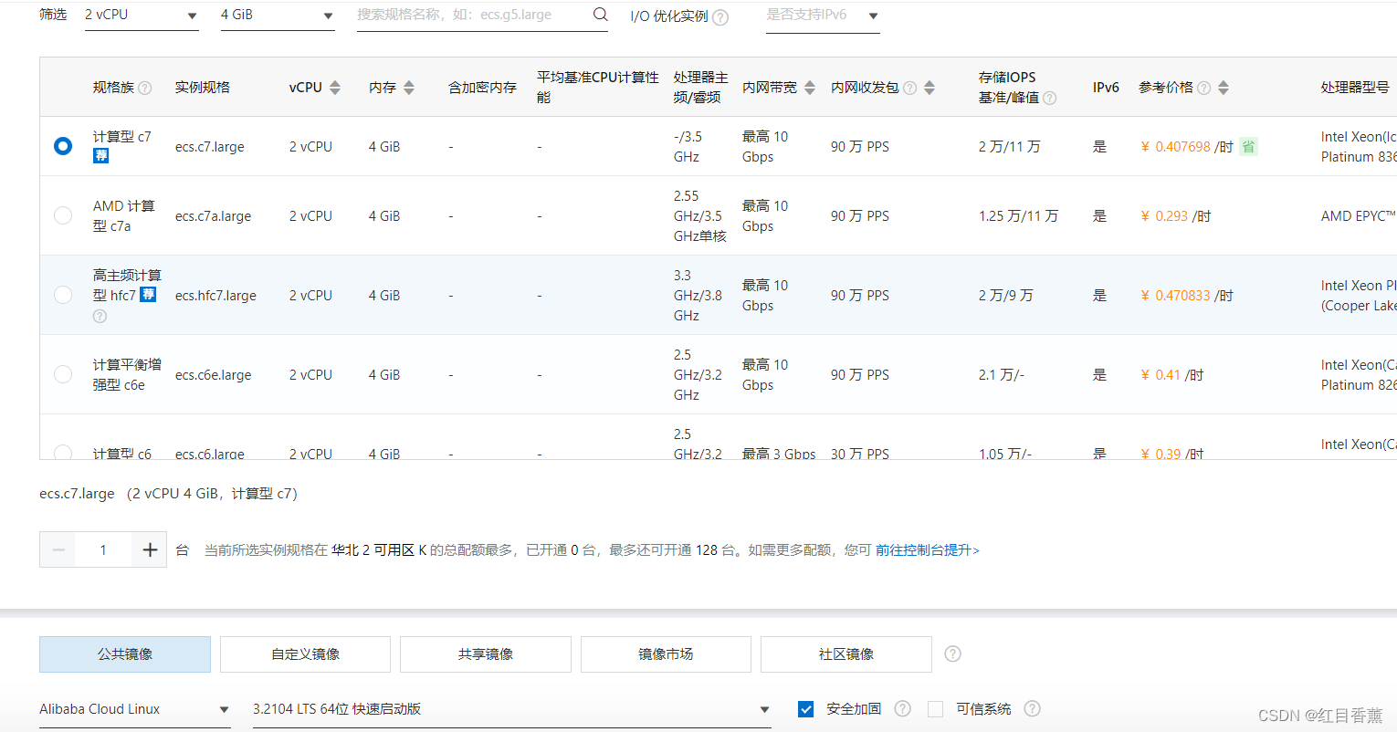The width and height of the screenshot is (1397, 732).
Task: Open help icon beside 基准/峰值 header
Action: (1050, 98)
